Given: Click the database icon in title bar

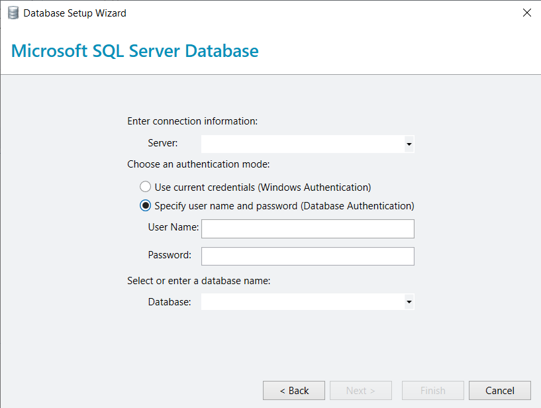Looking at the screenshot, I should click(13, 13).
